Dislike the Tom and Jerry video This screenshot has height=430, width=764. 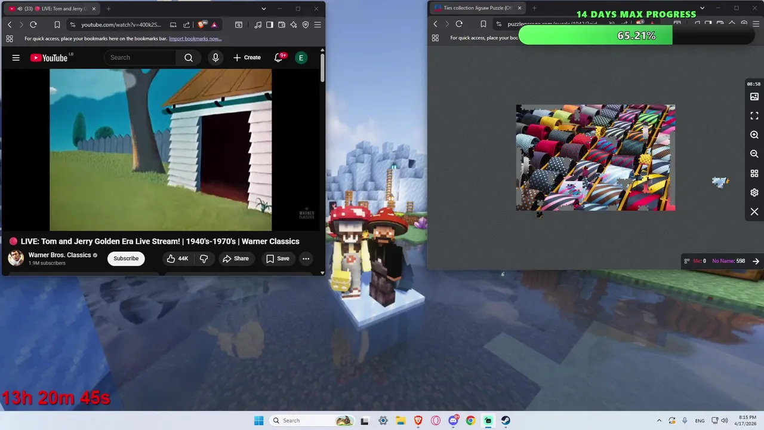(x=204, y=259)
